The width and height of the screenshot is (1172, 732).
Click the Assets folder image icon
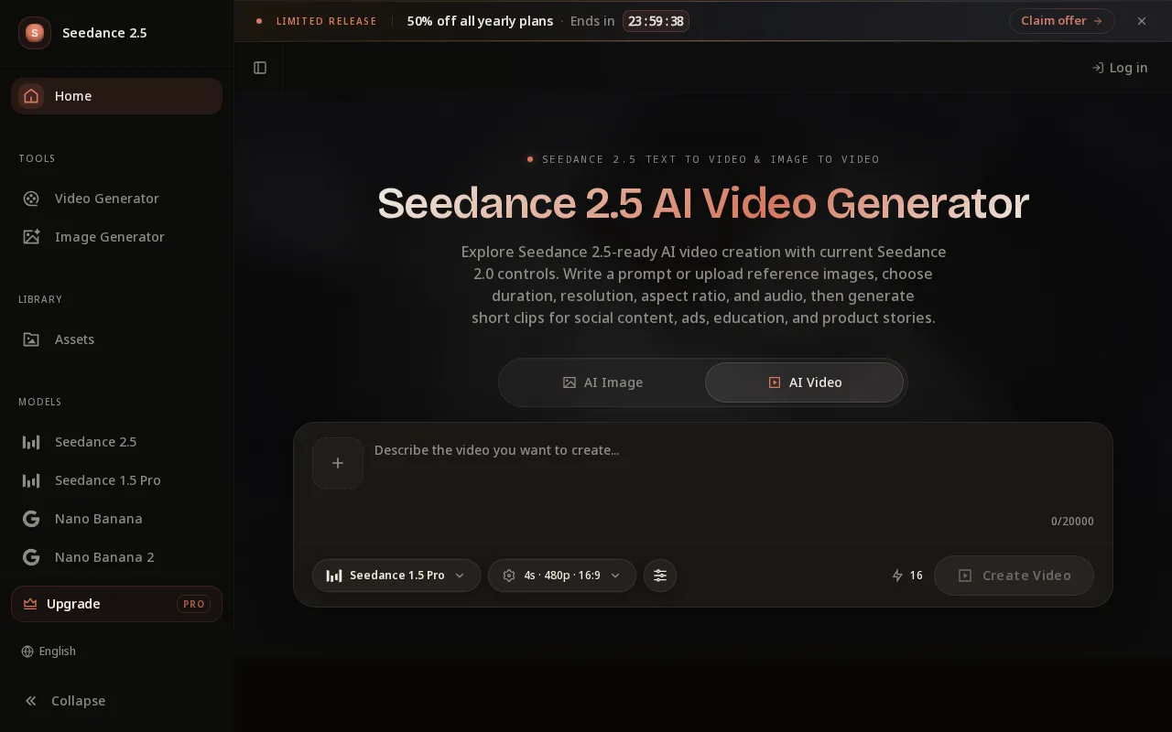click(31, 339)
